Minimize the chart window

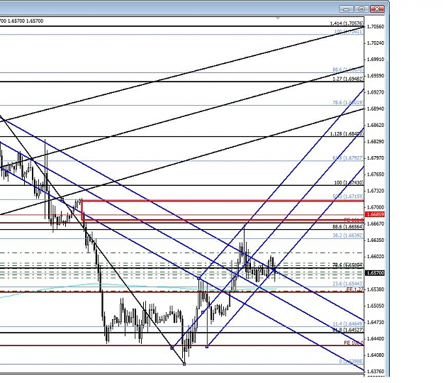[347, 9]
